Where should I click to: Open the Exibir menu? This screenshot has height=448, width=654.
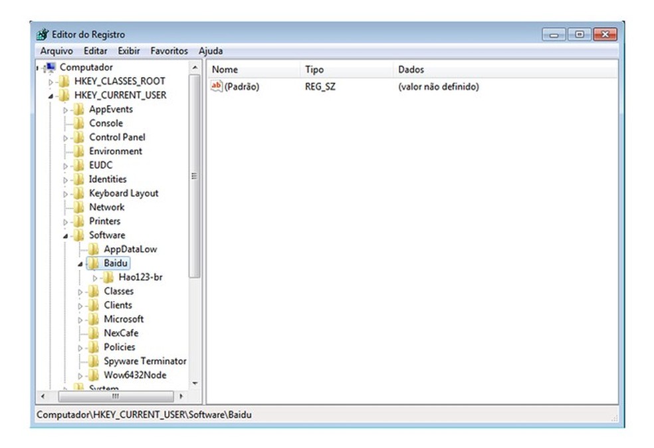tap(128, 51)
